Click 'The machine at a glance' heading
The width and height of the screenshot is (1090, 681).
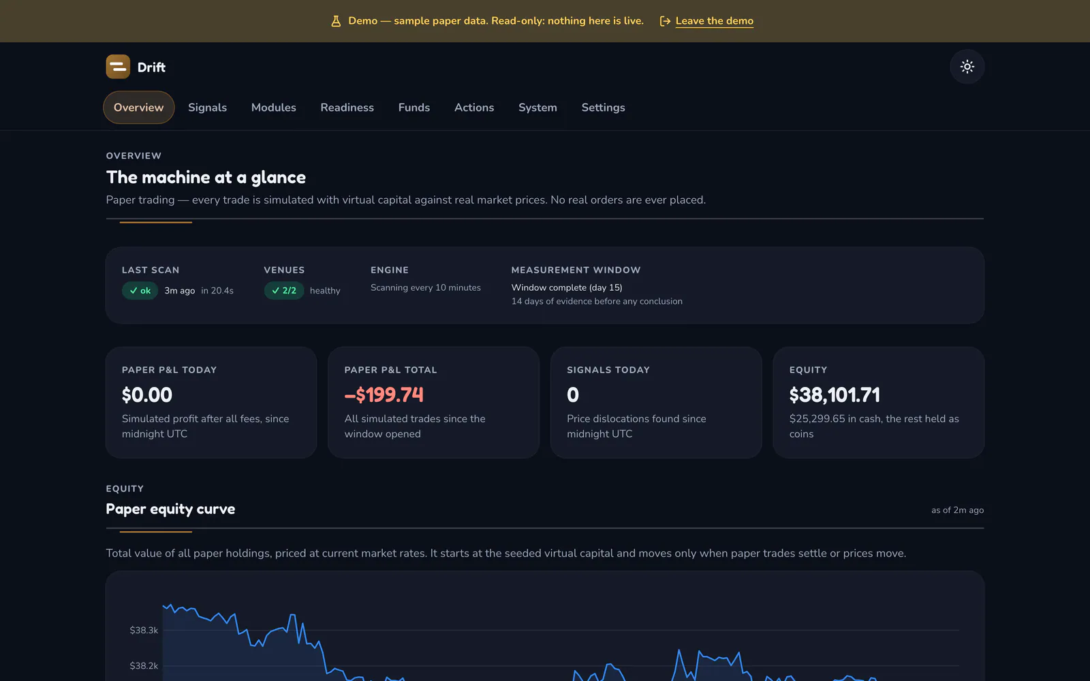tap(206, 178)
